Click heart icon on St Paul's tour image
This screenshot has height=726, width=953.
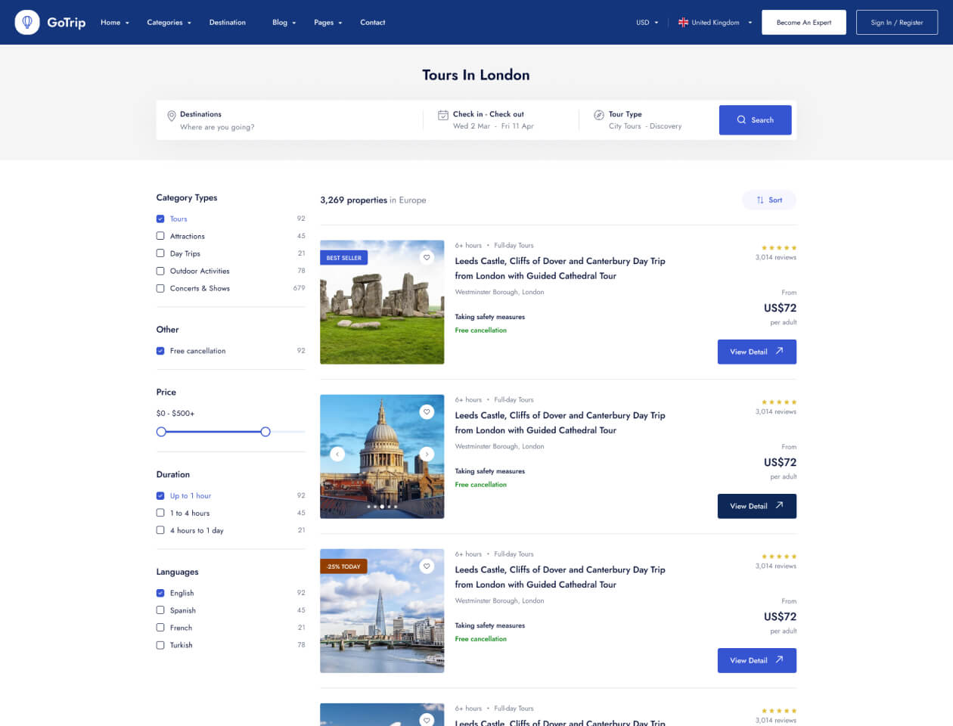pyautogui.click(x=427, y=412)
